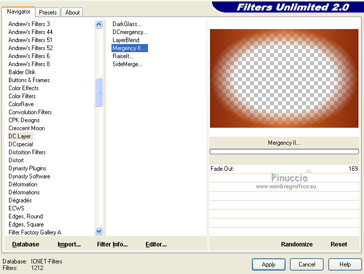This screenshot has width=364, height=274.
Task: Select Distortion Filters category
Action: point(27,152)
